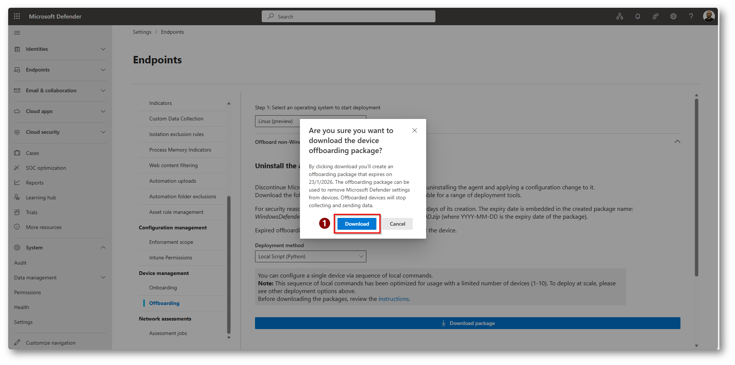Open the user profile avatar

709,16
